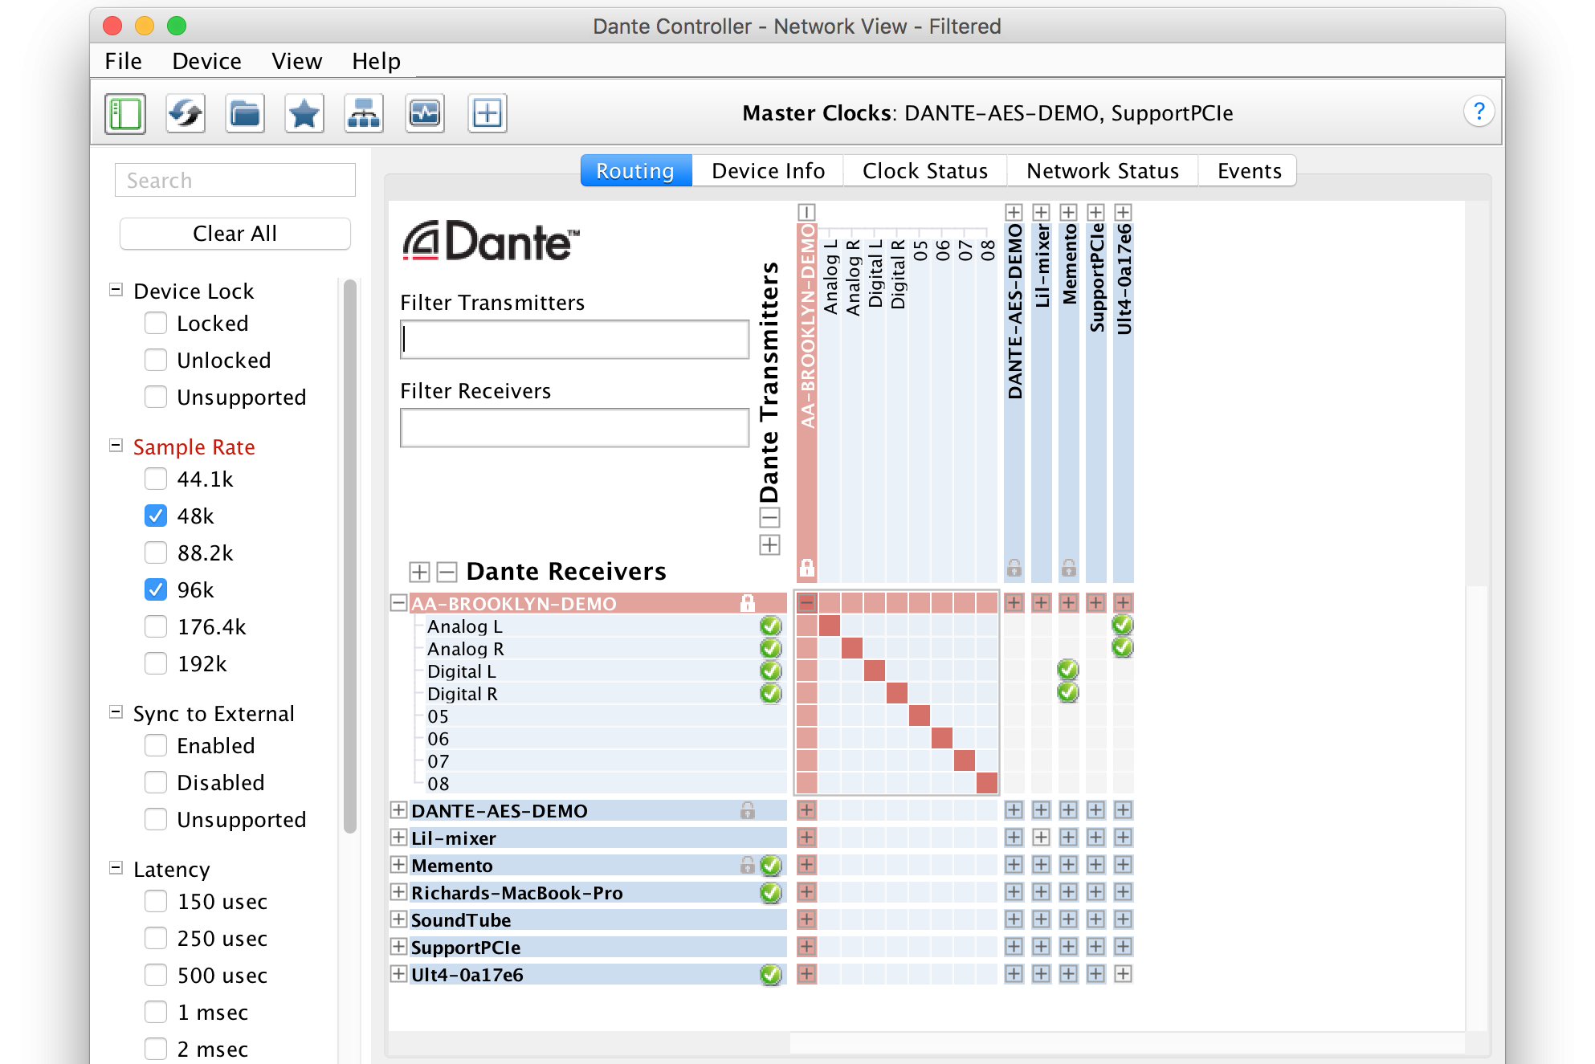Click green check status beside Analog L receiver
Image resolution: width=1595 pixels, height=1064 pixels.
pos(771,626)
